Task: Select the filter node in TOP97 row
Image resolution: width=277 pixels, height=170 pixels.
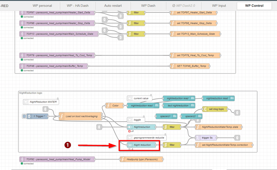Action: tap(136, 12)
